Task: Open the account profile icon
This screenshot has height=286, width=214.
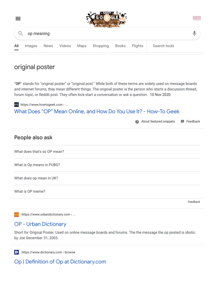Action: 197,18
